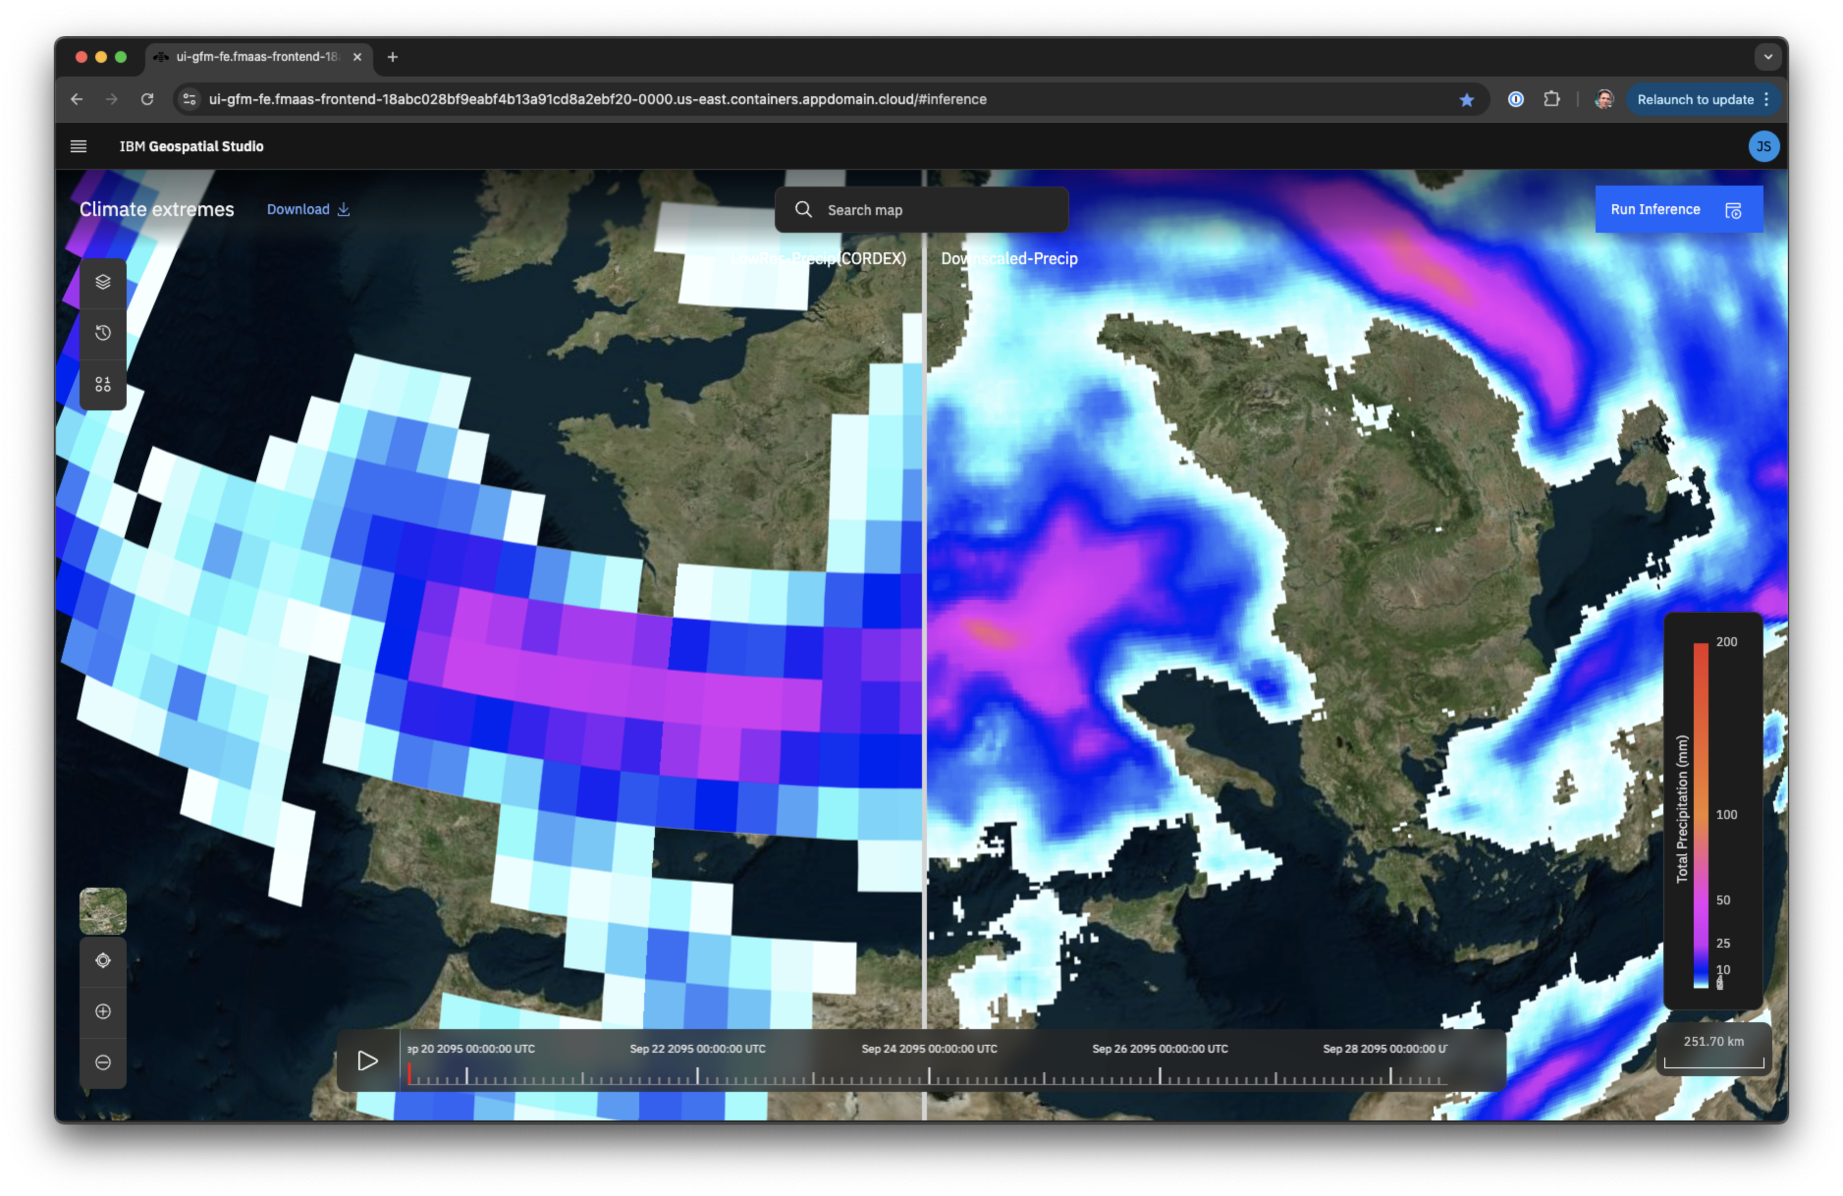Click IBM Geospatial Studio in the header
Viewport: 1843px width, 1196px height.
192,146
